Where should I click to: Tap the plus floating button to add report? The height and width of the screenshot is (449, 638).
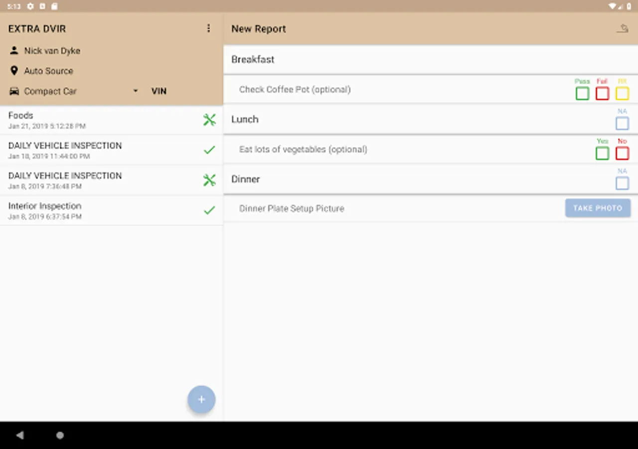pos(201,400)
